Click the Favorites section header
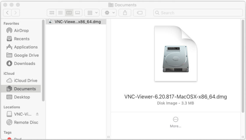Image resolution: width=246 pixels, height=140 pixels. click(x=11, y=24)
